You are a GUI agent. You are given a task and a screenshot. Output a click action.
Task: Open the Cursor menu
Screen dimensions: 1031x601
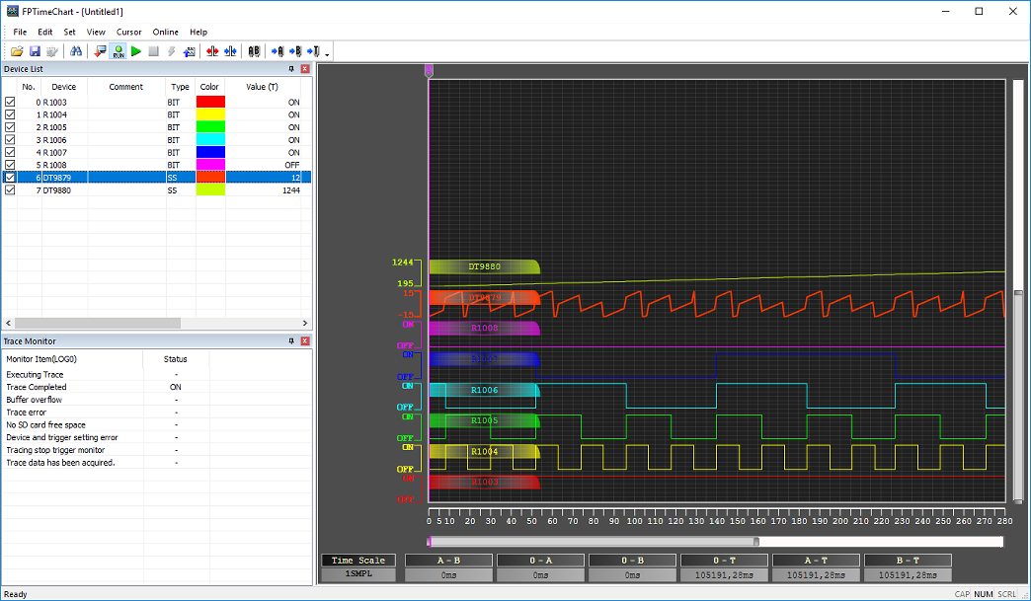pyautogui.click(x=129, y=32)
